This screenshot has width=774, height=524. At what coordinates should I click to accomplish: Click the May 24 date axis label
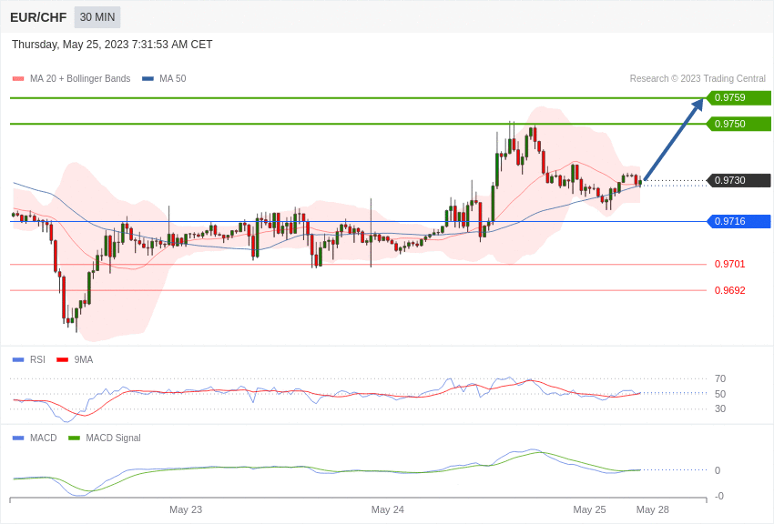(x=388, y=509)
